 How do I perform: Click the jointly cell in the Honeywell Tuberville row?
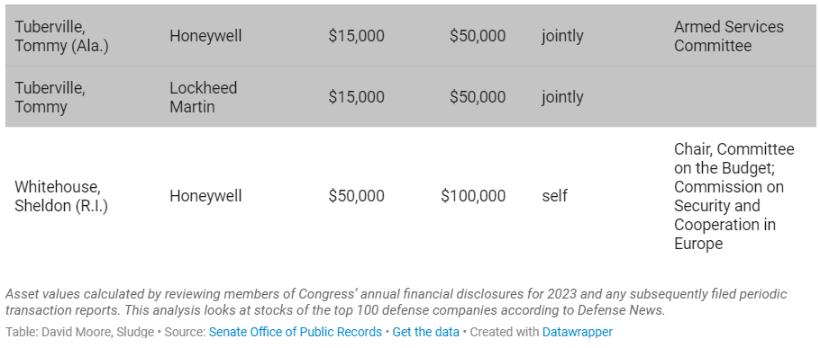pyautogui.click(x=562, y=36)
